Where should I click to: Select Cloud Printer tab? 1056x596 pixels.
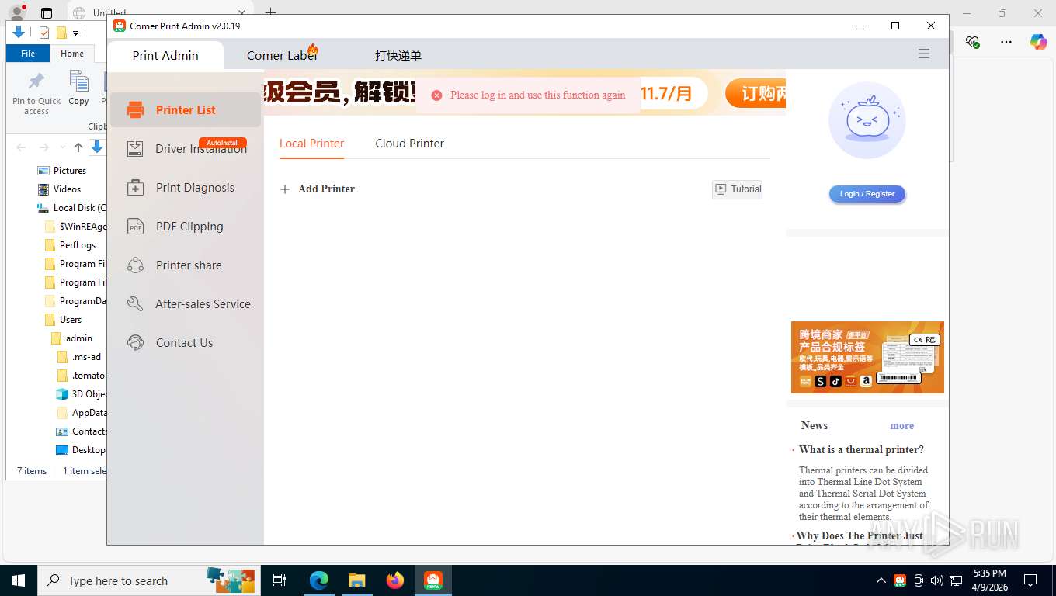[410, 144]
